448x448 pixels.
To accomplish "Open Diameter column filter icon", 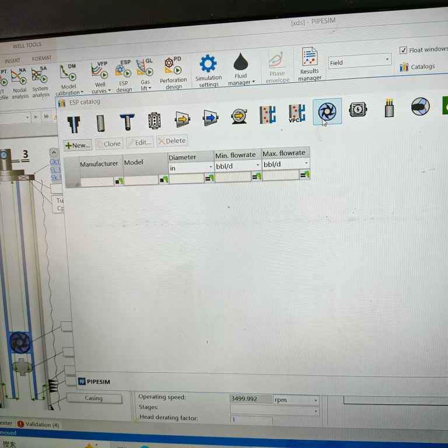I will click(x=209, y=178).
